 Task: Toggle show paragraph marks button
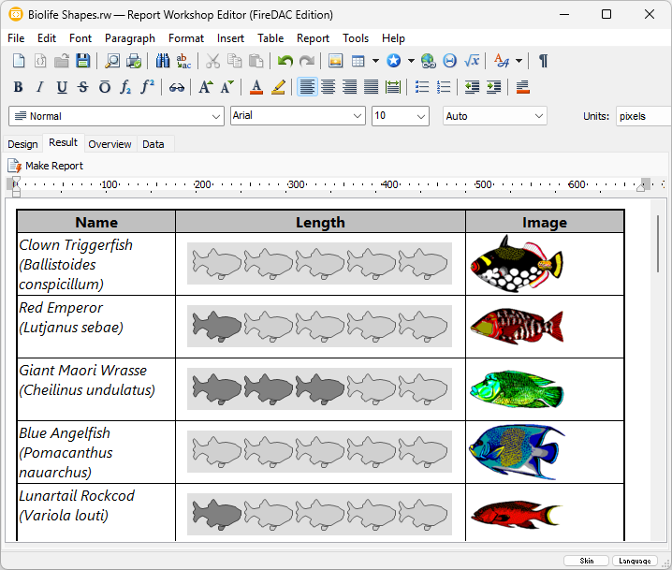coord(543,61)
